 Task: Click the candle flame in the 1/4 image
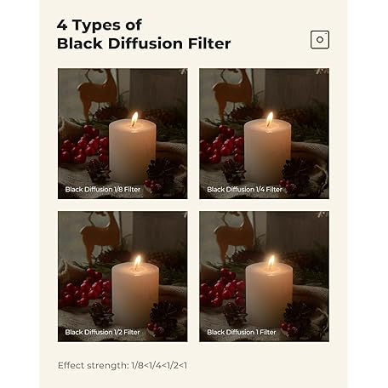point(270,119)
